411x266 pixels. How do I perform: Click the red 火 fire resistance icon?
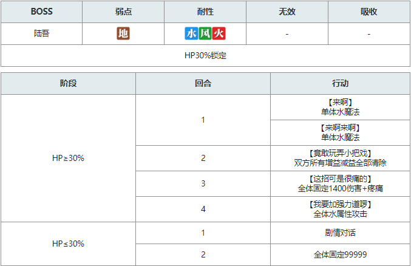coord(219,33)
